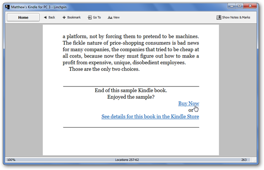264x170 pixels.
Task: Go back using the Back arrow
Action: 49,17
